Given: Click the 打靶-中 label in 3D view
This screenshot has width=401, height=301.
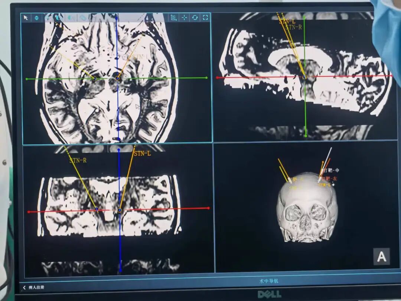Looking at the screenshot, I should click(x=332, y=170).
